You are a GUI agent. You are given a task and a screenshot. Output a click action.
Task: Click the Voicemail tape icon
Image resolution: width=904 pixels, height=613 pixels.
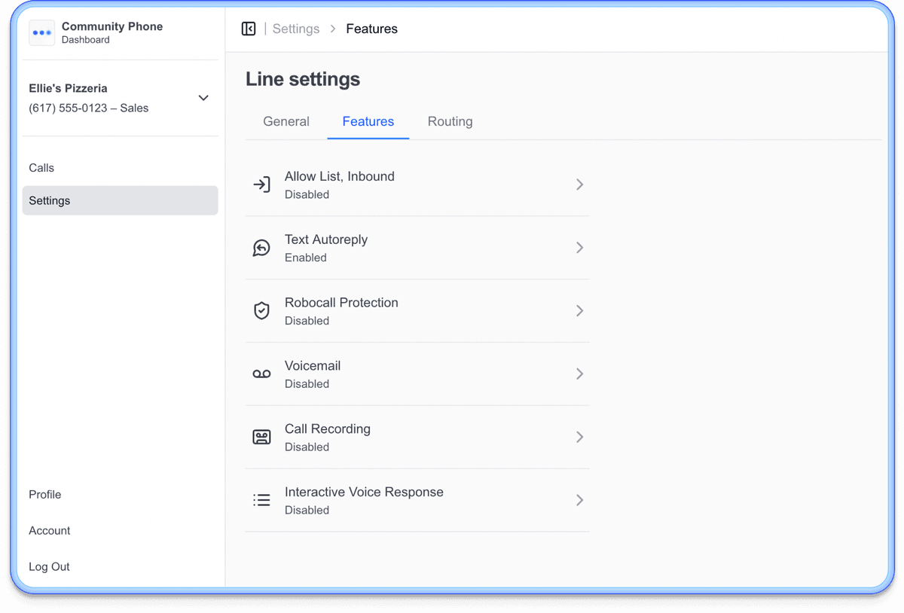(261, 374)
